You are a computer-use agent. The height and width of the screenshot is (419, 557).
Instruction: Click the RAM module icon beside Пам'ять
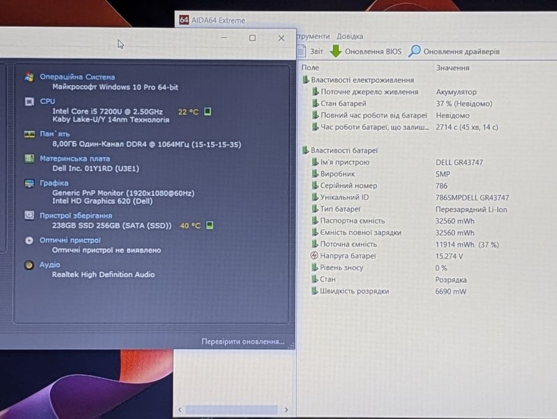[x=29, y=134]
